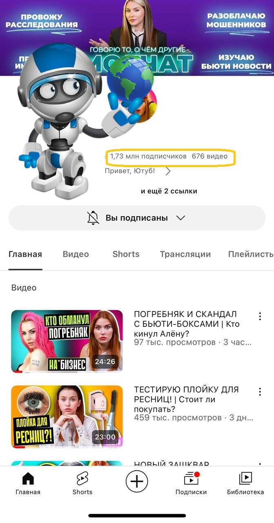The width and height of the screenshot is (274, 523).
Task: Open the Subscriptions icon with red dot
Action: [191, 478]
